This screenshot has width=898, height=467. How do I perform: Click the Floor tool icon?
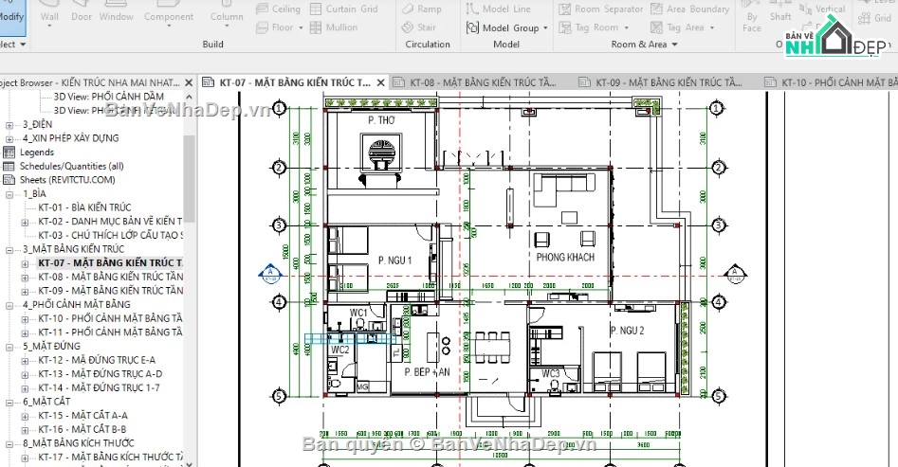263,27
